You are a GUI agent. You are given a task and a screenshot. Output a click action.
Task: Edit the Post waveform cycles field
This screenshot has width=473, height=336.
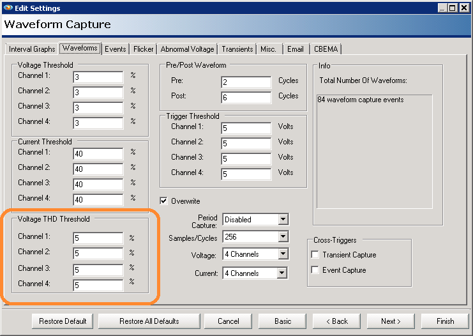click(x=246, y=98)
